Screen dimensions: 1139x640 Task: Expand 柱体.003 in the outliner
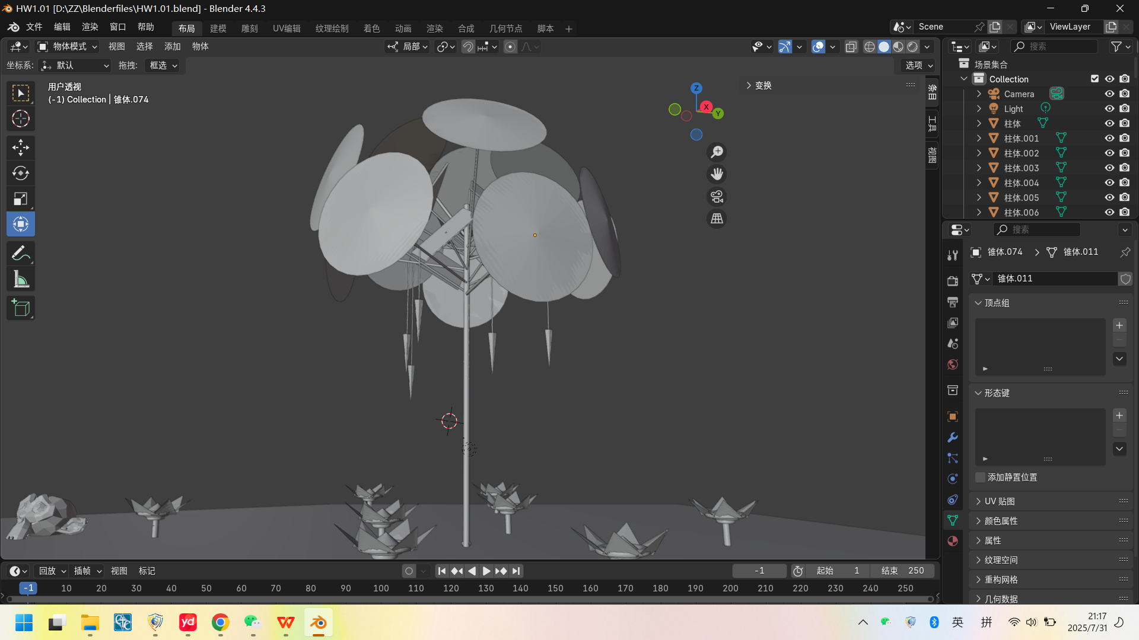tap(979, 168)
